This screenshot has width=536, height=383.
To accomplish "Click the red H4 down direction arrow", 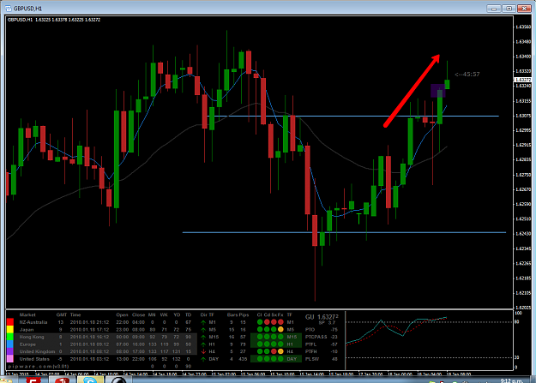I will [x=203, y=351].
